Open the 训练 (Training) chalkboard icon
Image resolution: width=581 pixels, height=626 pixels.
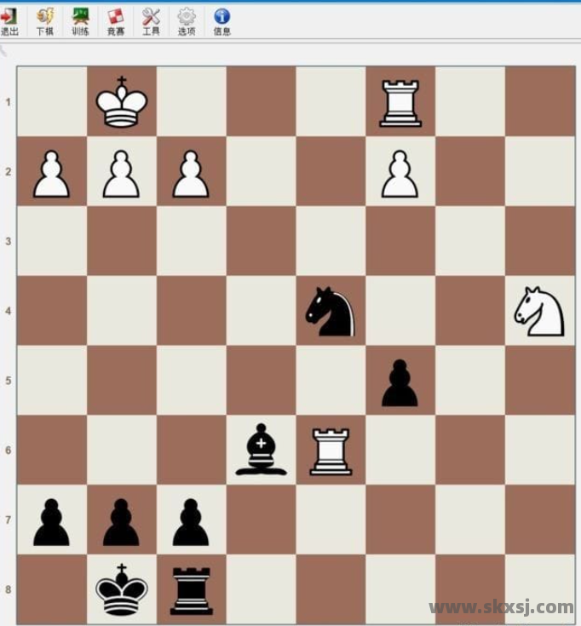[80, 20]
